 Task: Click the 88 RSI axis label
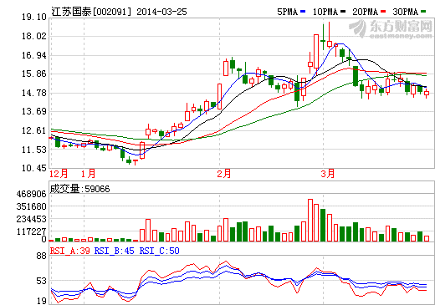[41, 256]
